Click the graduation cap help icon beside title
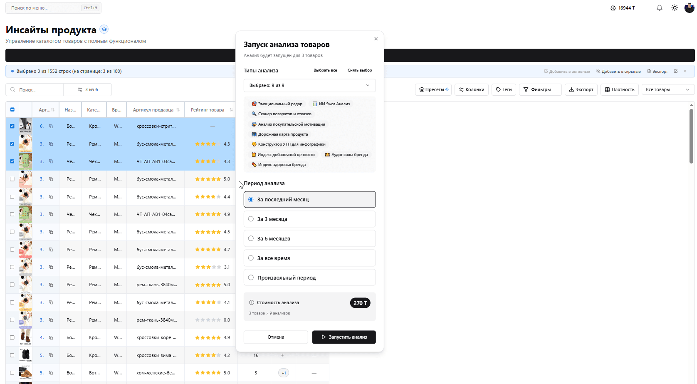This screenshot has width=697, height=384. (104, 29)
